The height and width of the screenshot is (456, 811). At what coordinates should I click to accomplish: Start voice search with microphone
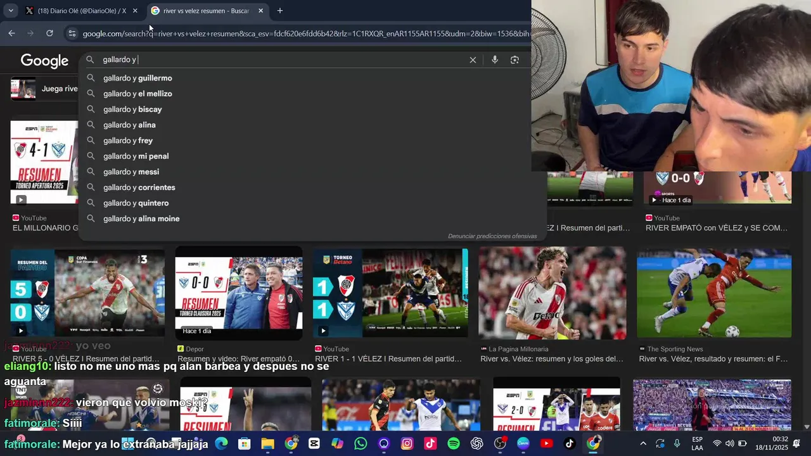tap(495, 60)
